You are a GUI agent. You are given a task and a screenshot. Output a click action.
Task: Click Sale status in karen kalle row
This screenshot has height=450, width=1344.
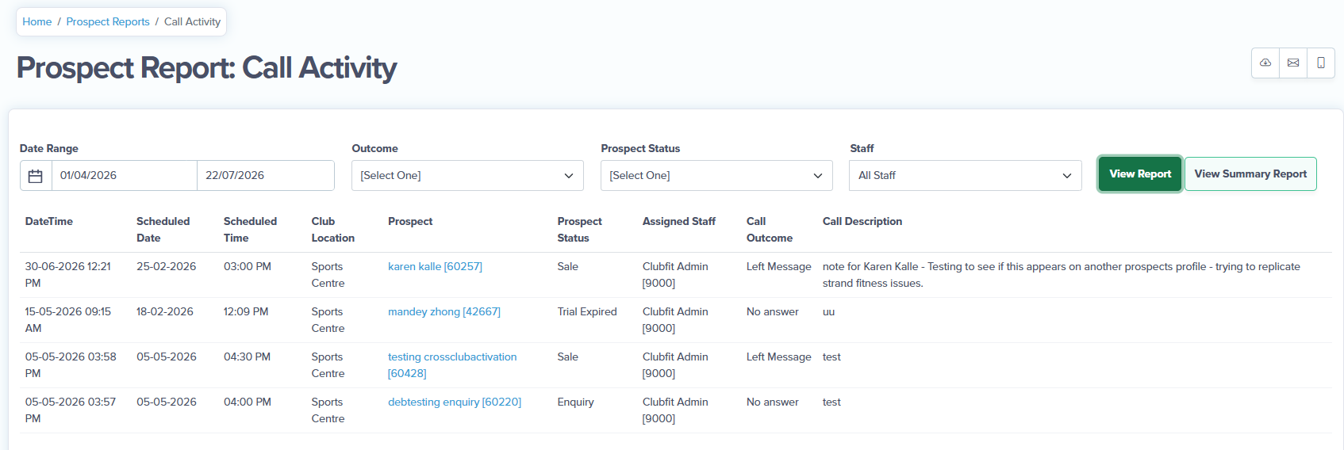coord(568,267)
